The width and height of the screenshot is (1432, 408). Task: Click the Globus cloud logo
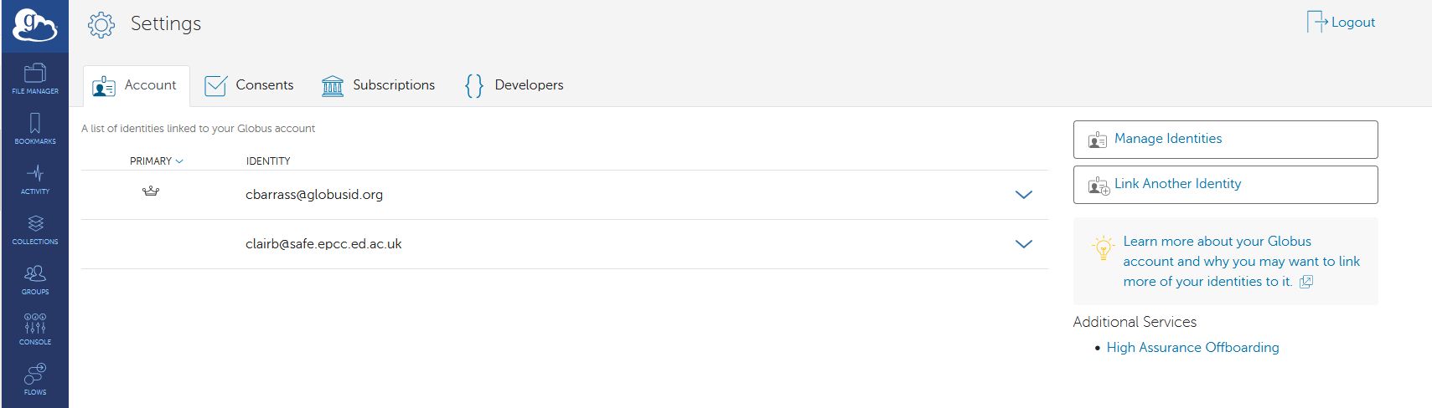(x=34, y=26)
